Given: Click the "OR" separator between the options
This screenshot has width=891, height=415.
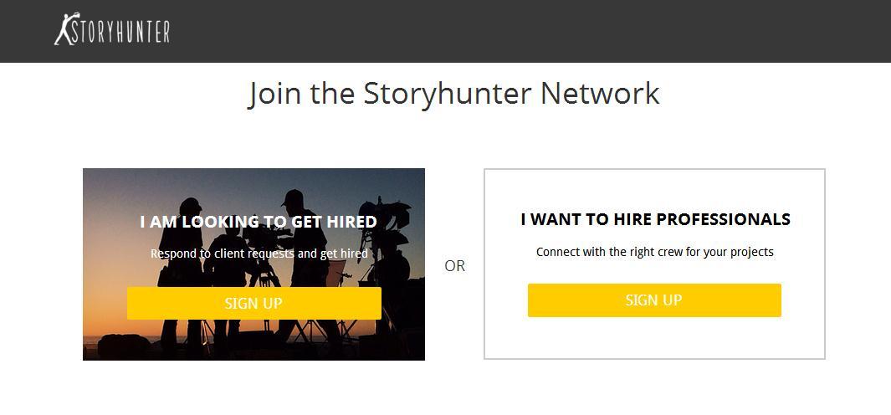Looking at the screenshot, I should pos(454,266).
